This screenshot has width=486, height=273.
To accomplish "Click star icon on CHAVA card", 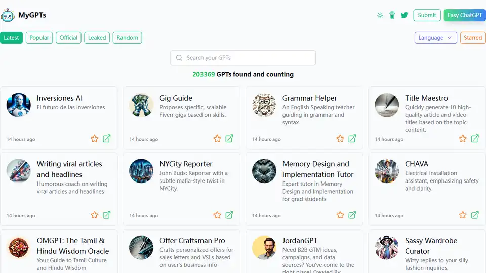I will pos(463,215).
